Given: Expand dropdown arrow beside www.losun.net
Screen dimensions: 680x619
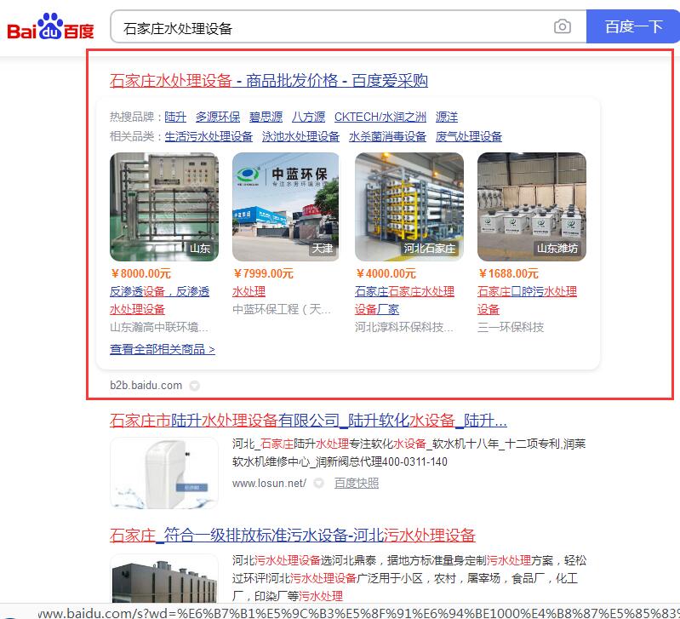Looking at the screenshot, I should tap(319, 484).
